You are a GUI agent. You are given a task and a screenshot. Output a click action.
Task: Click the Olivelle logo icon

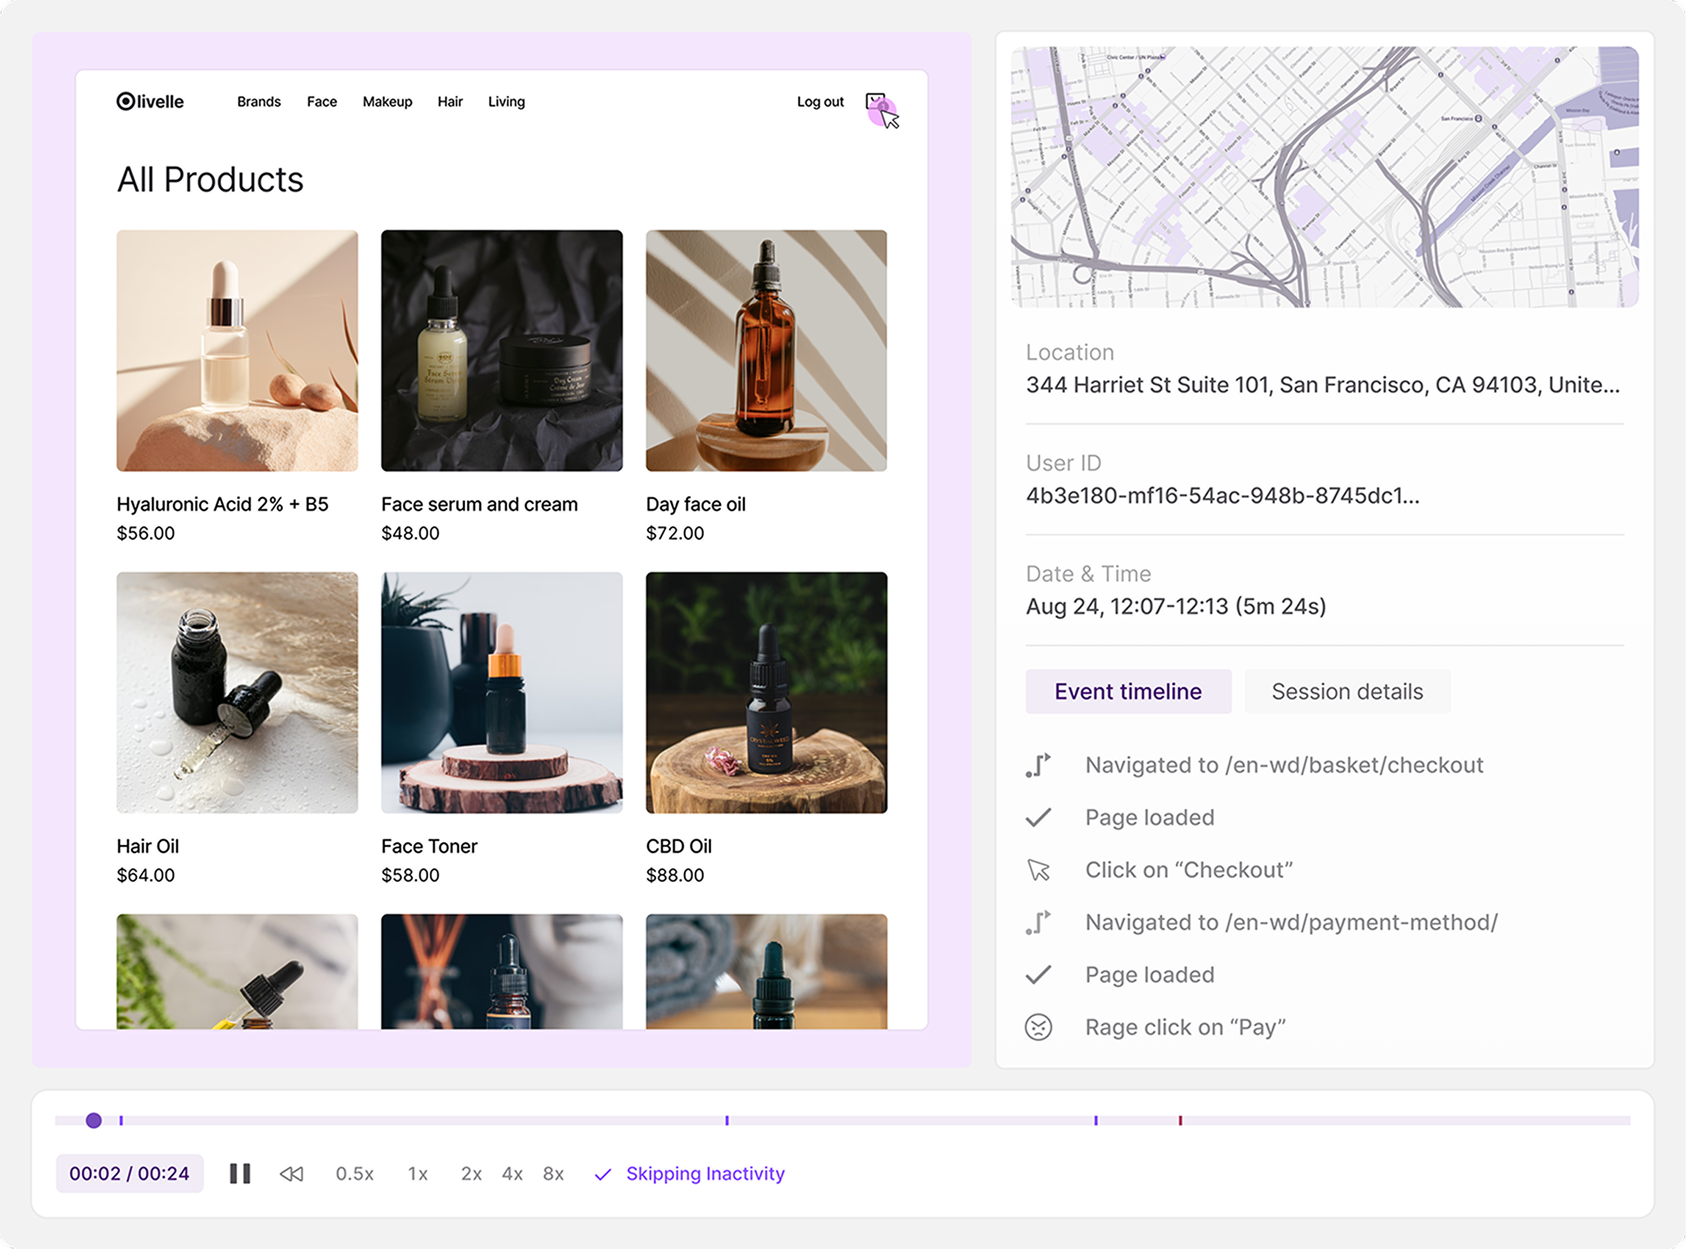click(x=123, y=101)
